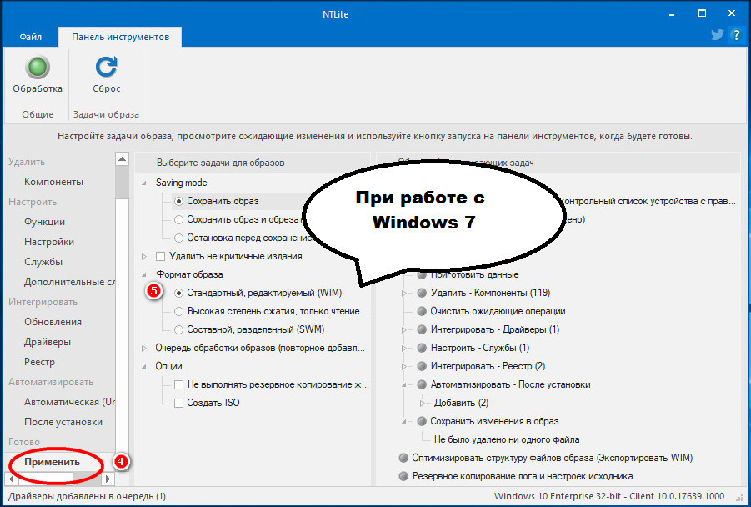Open Реестр sidebar page
This screenshot has height=507, width=751.
click(x=40, y=362)
